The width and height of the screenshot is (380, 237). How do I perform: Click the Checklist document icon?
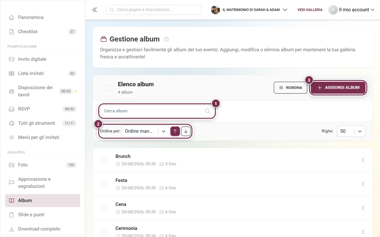pos(12,32)
